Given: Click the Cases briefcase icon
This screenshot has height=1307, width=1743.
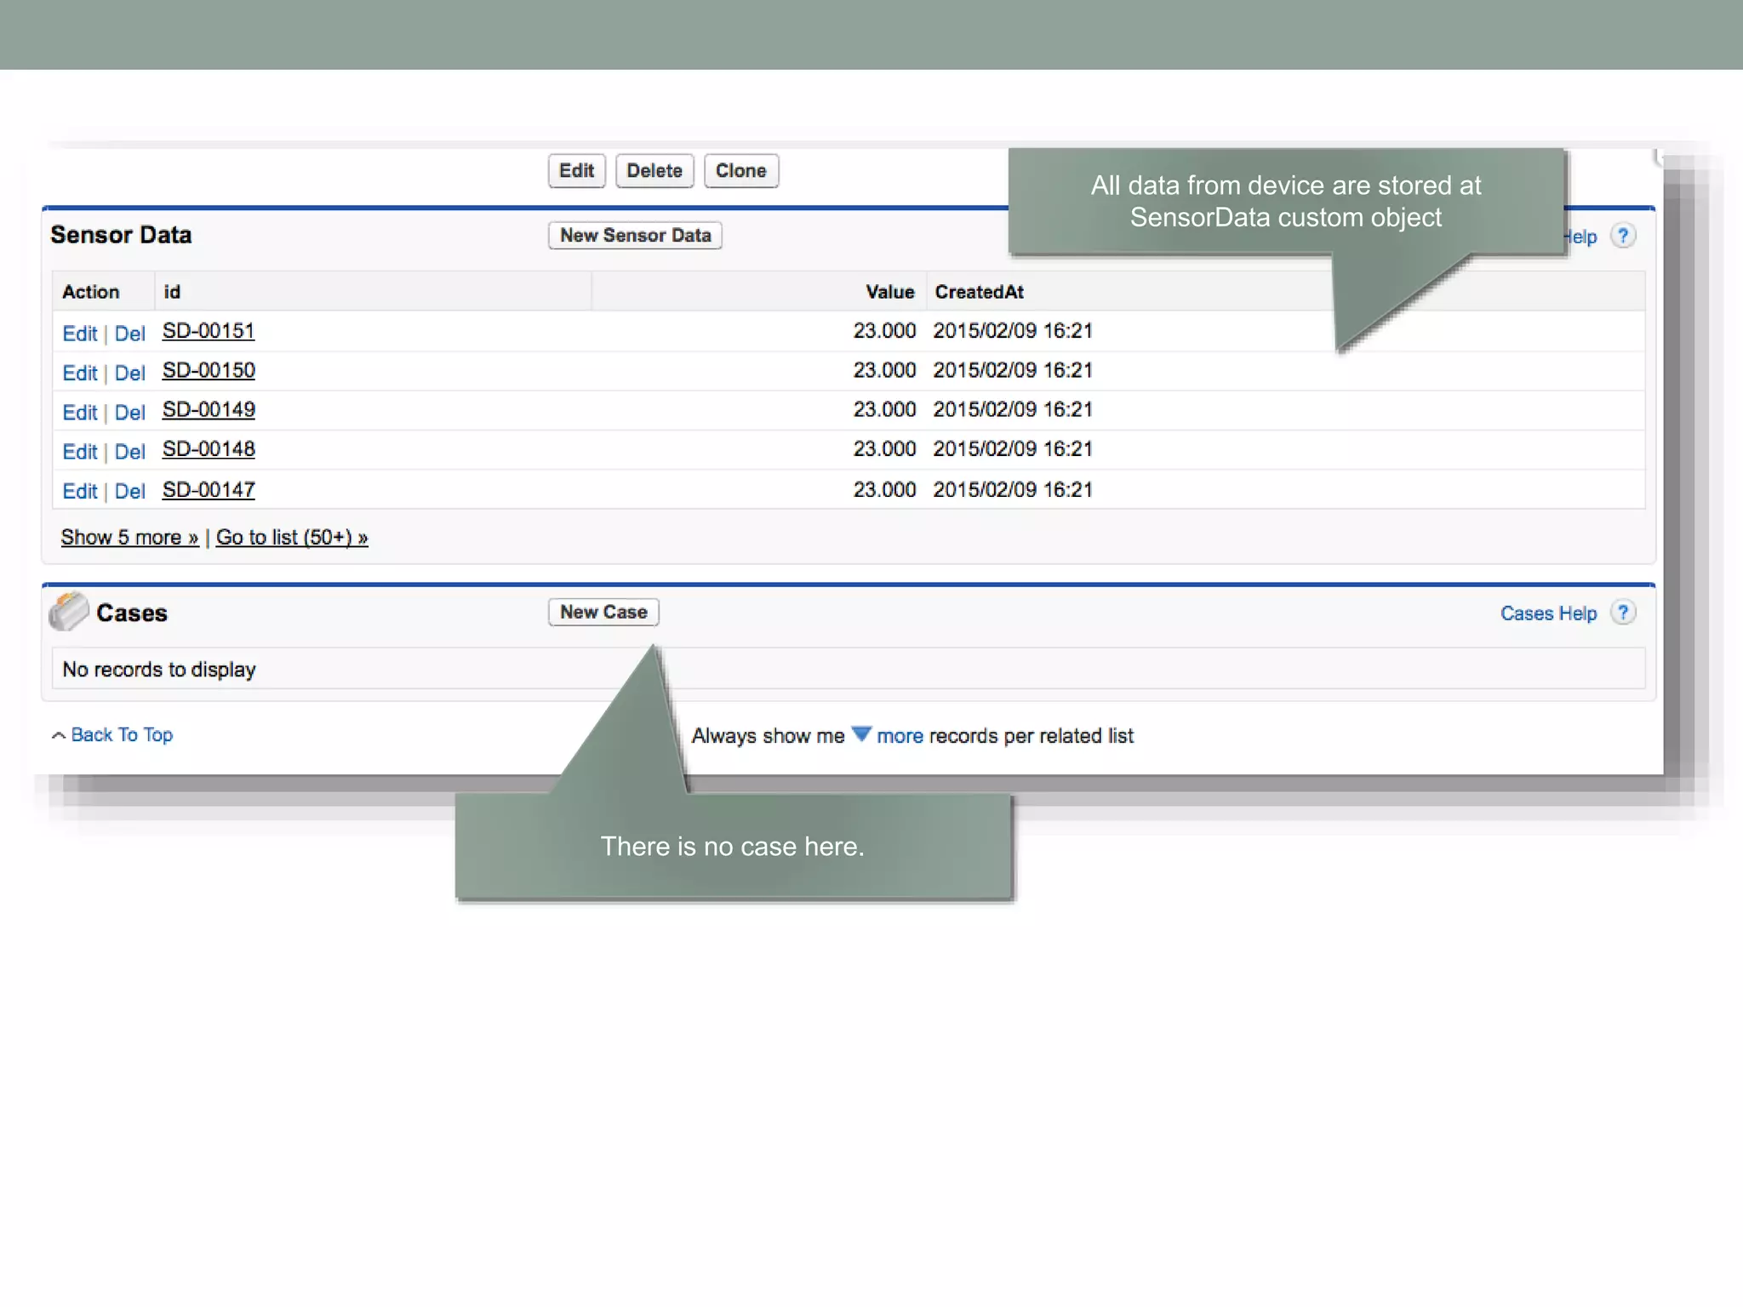Looking at the screenshot, I should (68, 612).
